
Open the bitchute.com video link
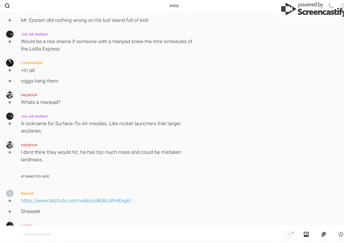(76, 201)
